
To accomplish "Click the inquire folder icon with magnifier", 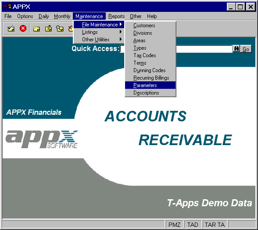I will pyautogui.click(x=60, y=28).
